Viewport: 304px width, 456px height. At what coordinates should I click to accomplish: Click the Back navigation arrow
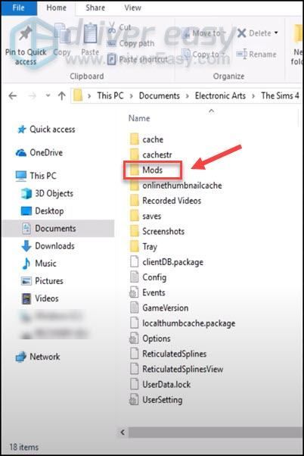point(13,95)
